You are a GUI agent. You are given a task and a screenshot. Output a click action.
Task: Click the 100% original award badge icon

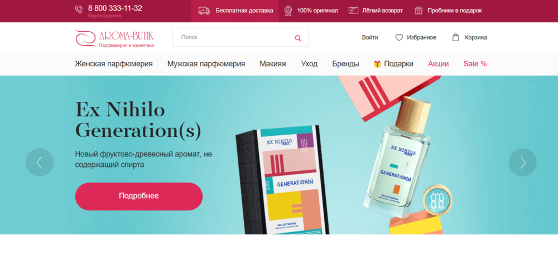(288, 11)
